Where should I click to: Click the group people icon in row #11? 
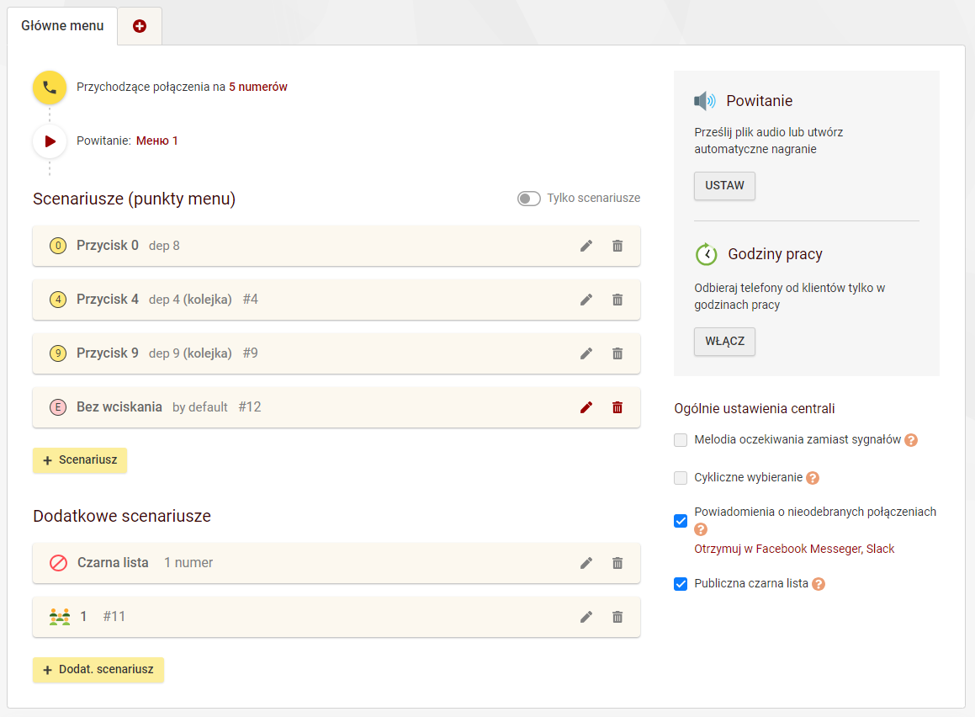coord(60,617)
